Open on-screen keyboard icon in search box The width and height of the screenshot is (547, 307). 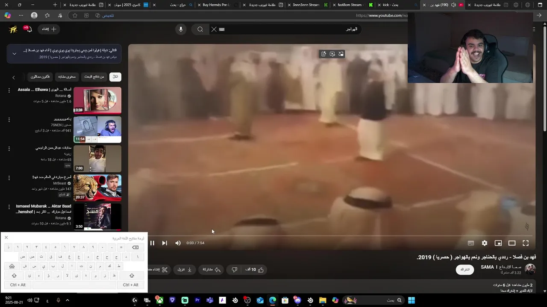(221, 29)
